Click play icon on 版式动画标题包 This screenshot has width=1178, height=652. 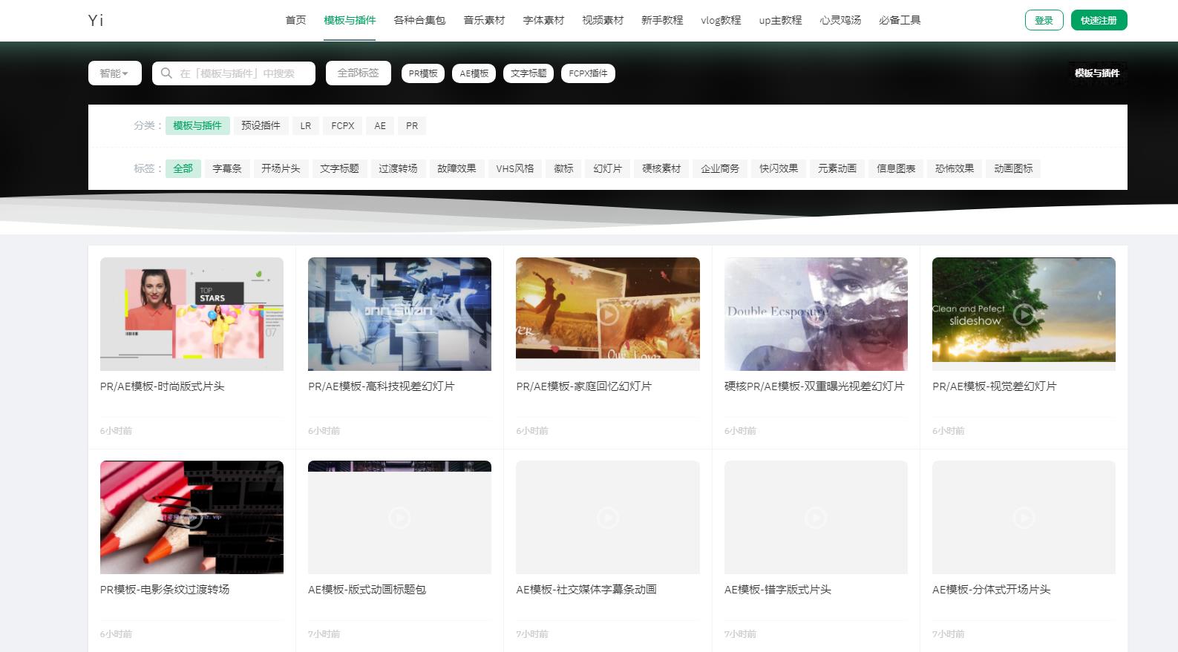399,518
